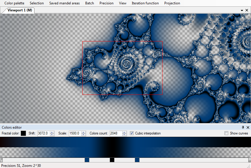The width and height of the screenshot is (251, 168).
Task: Enable the Show curves checkbox
Action: pyautogui.click(x=226, y=133)
